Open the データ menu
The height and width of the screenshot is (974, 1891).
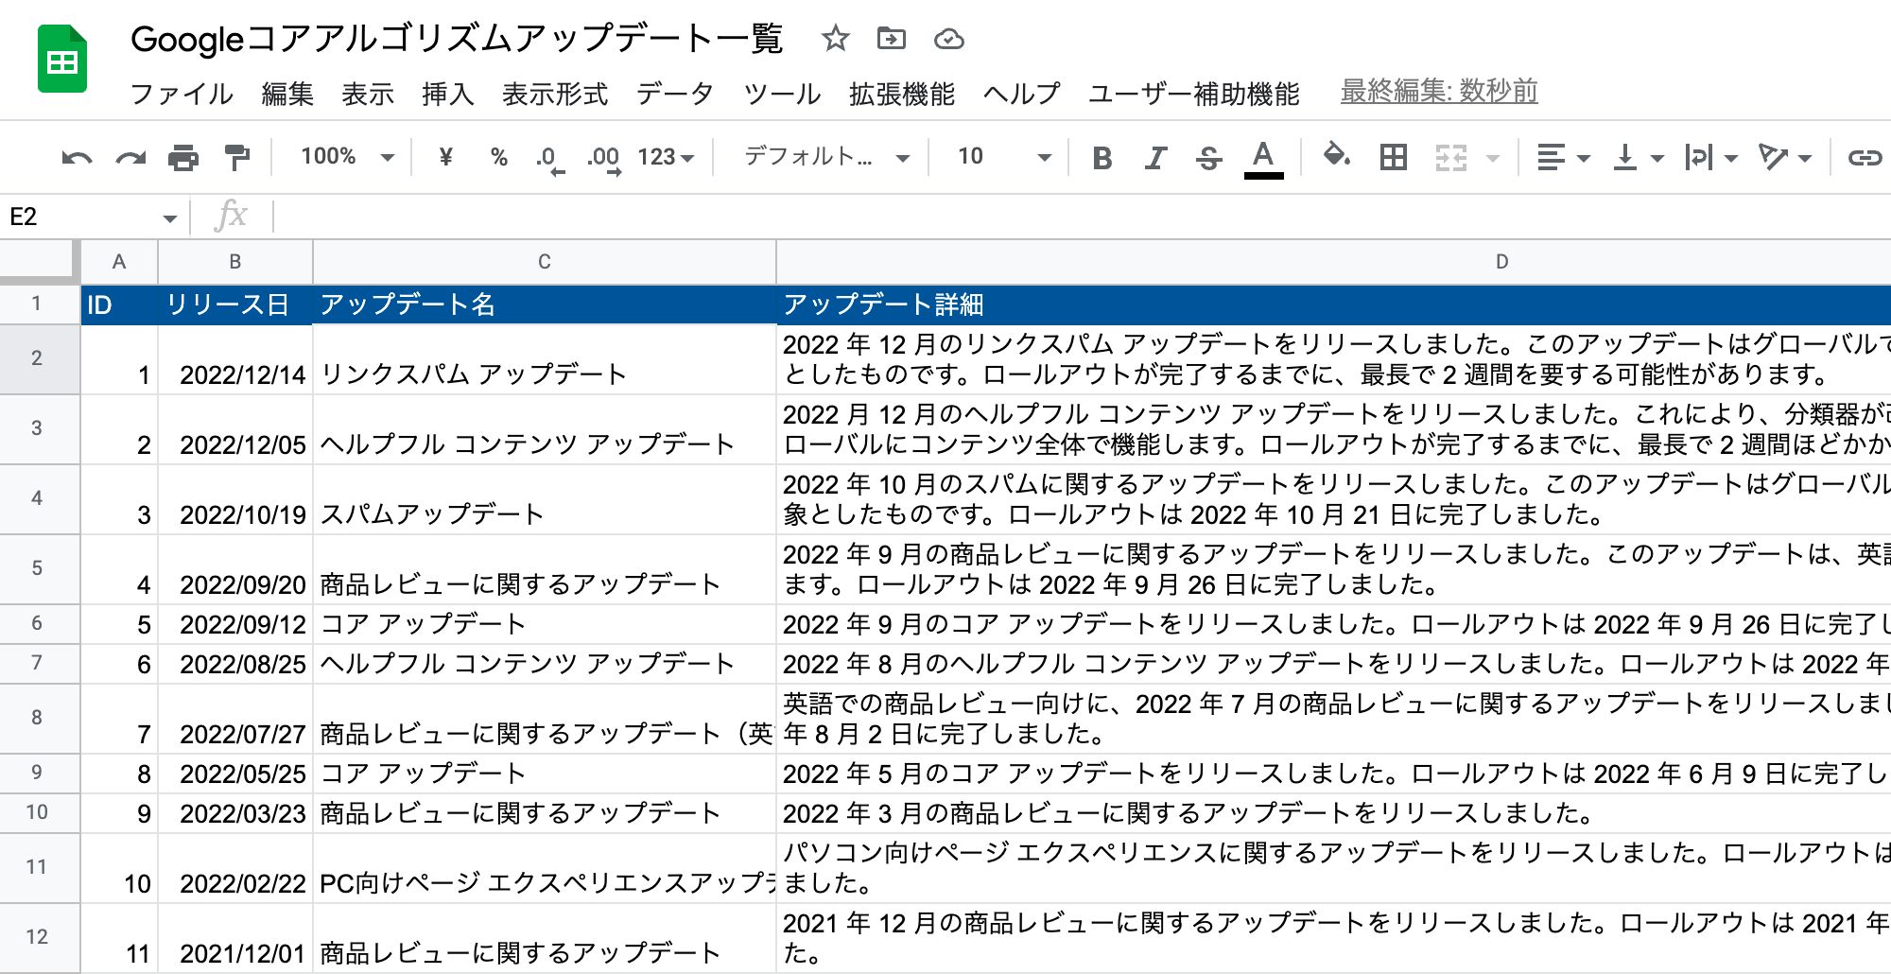[674, 94]
